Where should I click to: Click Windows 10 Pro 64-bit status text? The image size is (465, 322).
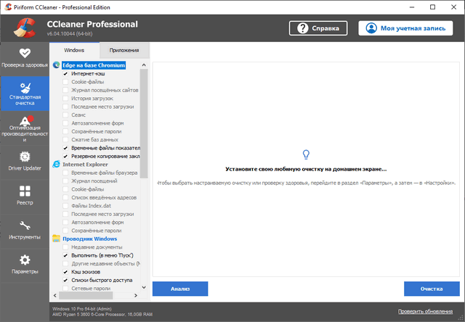[x=82, y=309]
